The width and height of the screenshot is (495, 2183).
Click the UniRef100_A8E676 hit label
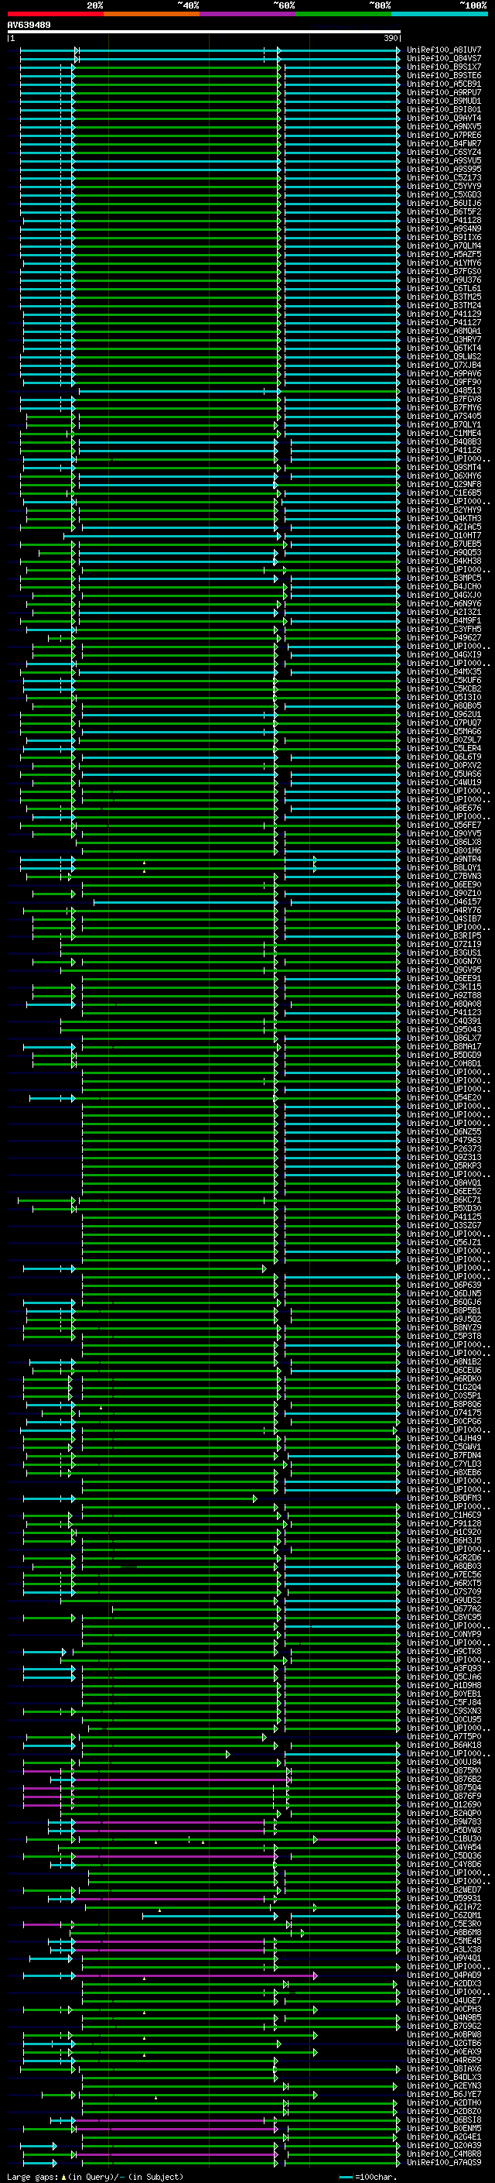tap(444, 808)
